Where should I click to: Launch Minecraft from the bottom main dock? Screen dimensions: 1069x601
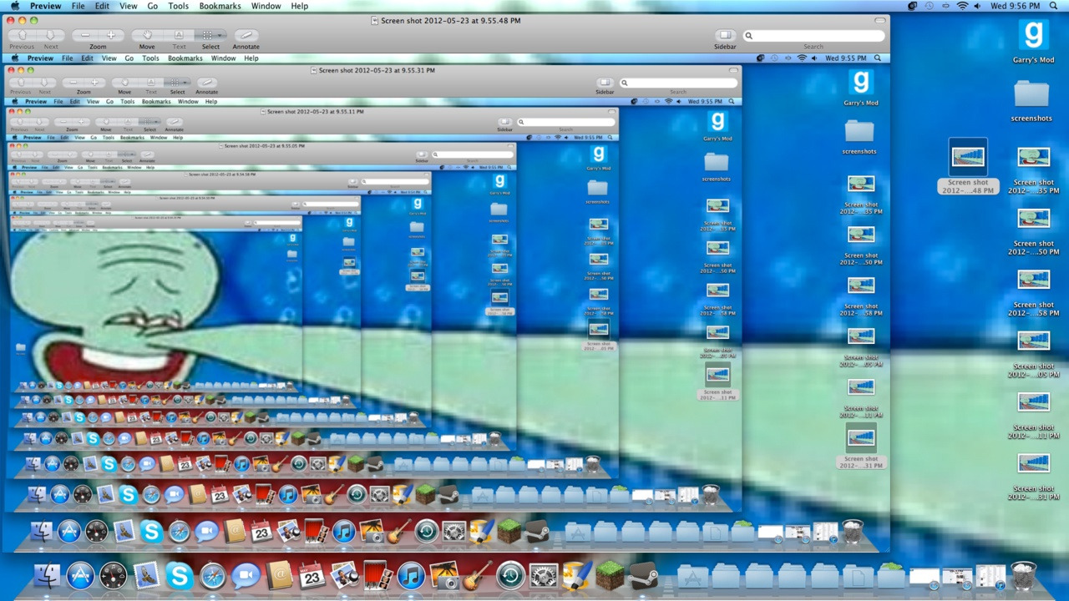610,576
